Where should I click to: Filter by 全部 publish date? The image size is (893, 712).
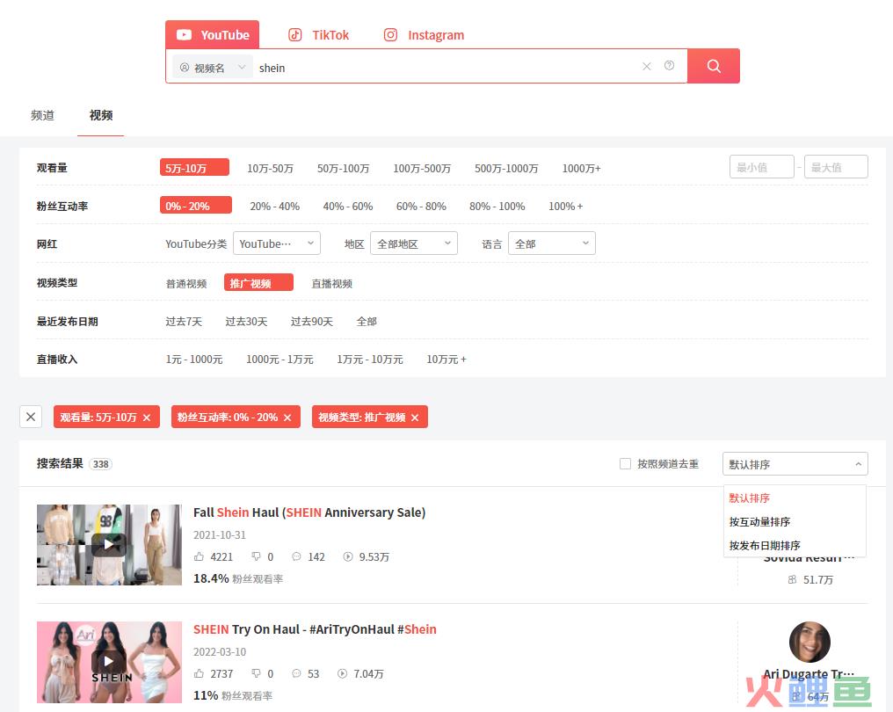pyautogui.click(x=367, y=321)
